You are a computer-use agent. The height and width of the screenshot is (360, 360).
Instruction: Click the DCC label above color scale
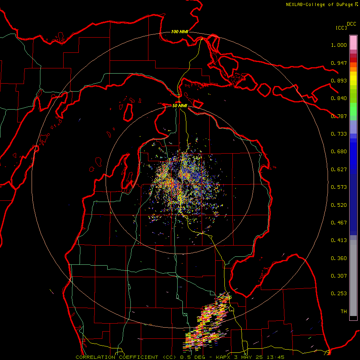pos(352,24)
